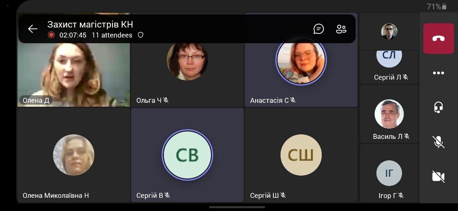Tap Анастасія С profile avatar
The image size is (458, 211).
[301, 60]
